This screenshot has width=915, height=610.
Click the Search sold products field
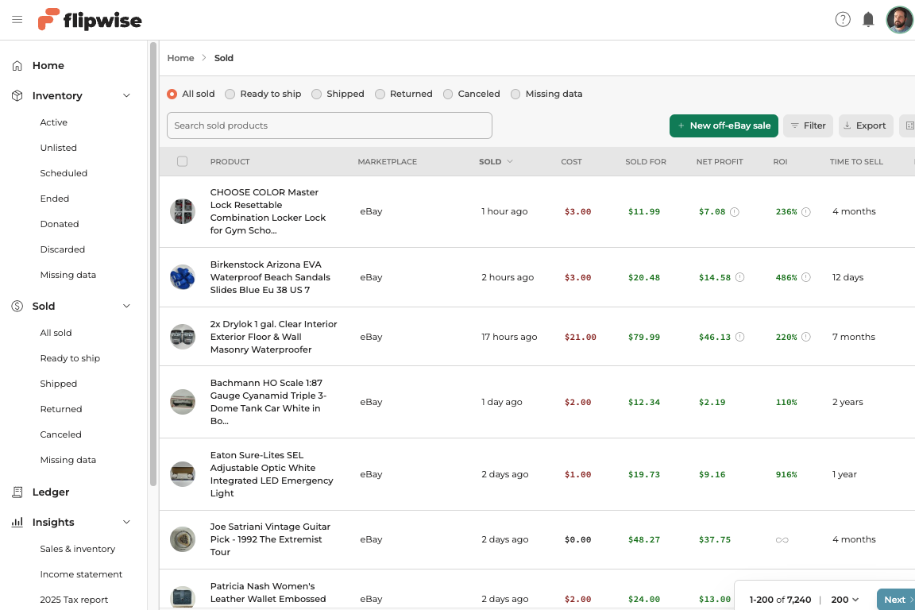click(329, 125)
